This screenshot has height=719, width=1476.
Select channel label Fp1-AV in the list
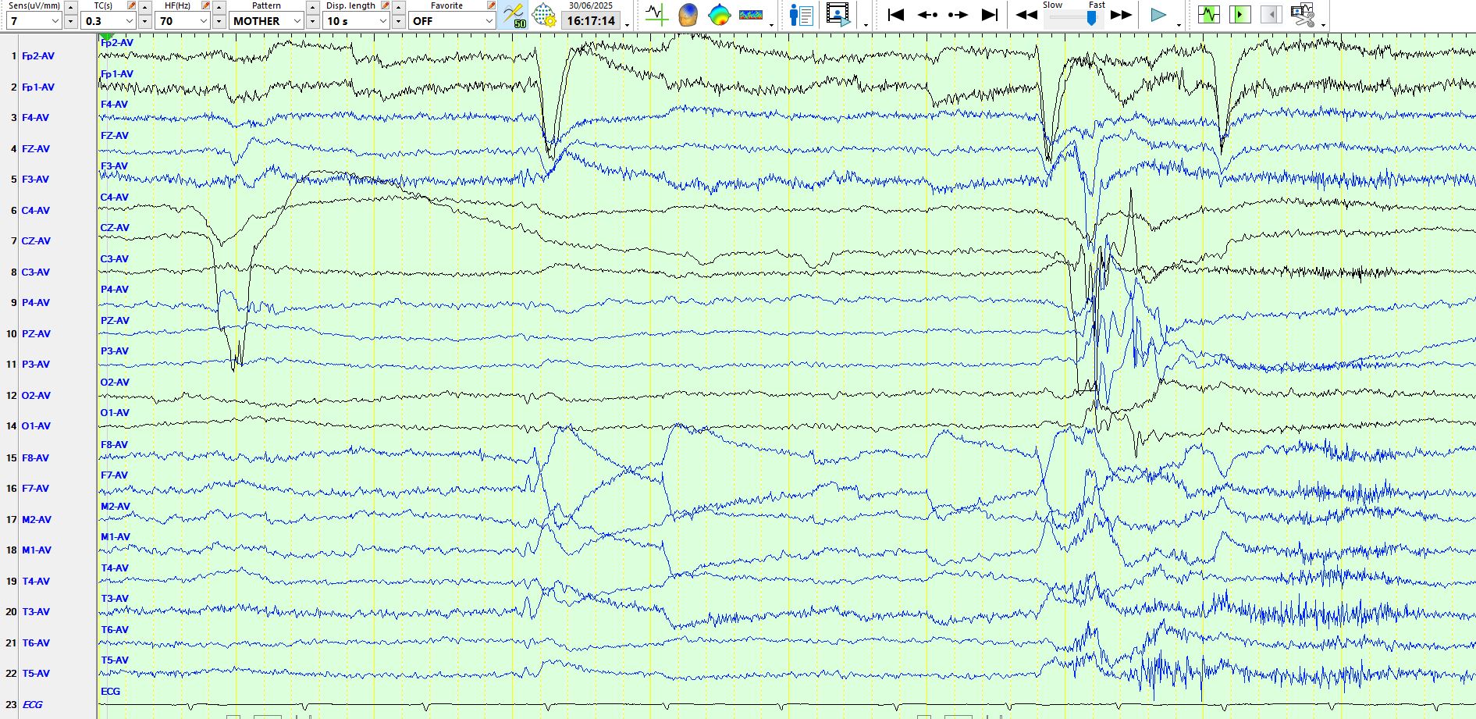pyautogui.click(x=38, y=87)
